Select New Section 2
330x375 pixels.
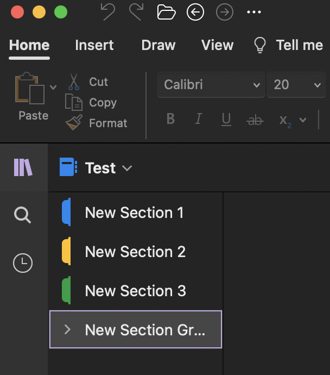(x=136, y=251)
